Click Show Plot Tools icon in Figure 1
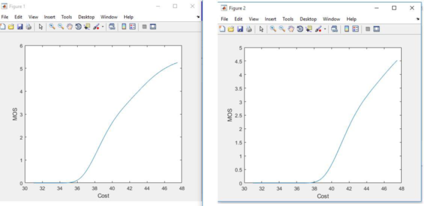Viewport: 424px width, 206px height. (153, 27)
